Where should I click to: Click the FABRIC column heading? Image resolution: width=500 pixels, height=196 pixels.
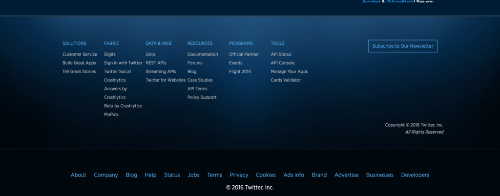(112, 43)
